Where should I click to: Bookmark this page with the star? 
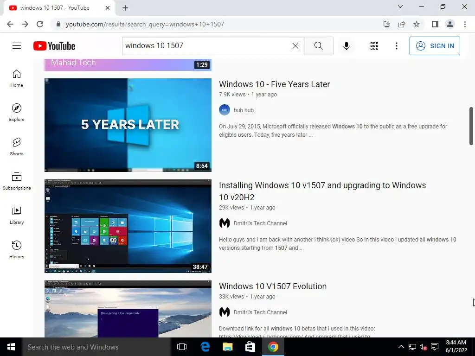pos(417,24)
